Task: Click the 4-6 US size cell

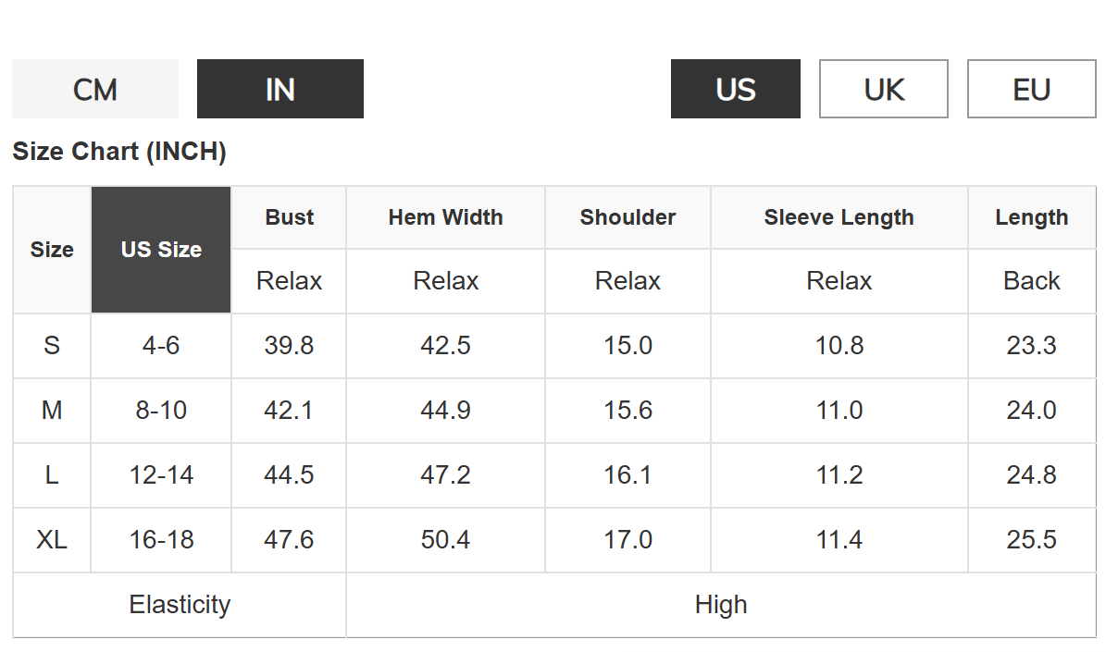Action: (x=161, y=346)
